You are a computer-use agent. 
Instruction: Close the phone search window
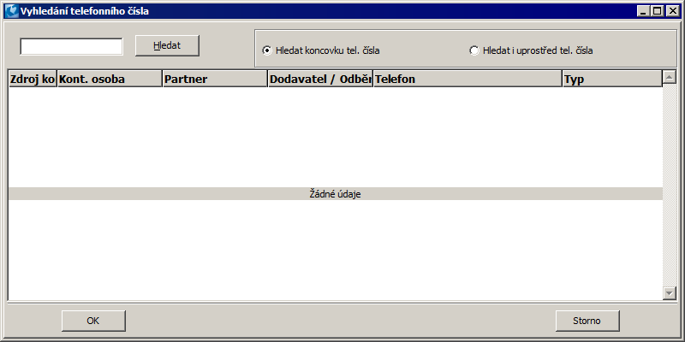(x=672, y=11)
